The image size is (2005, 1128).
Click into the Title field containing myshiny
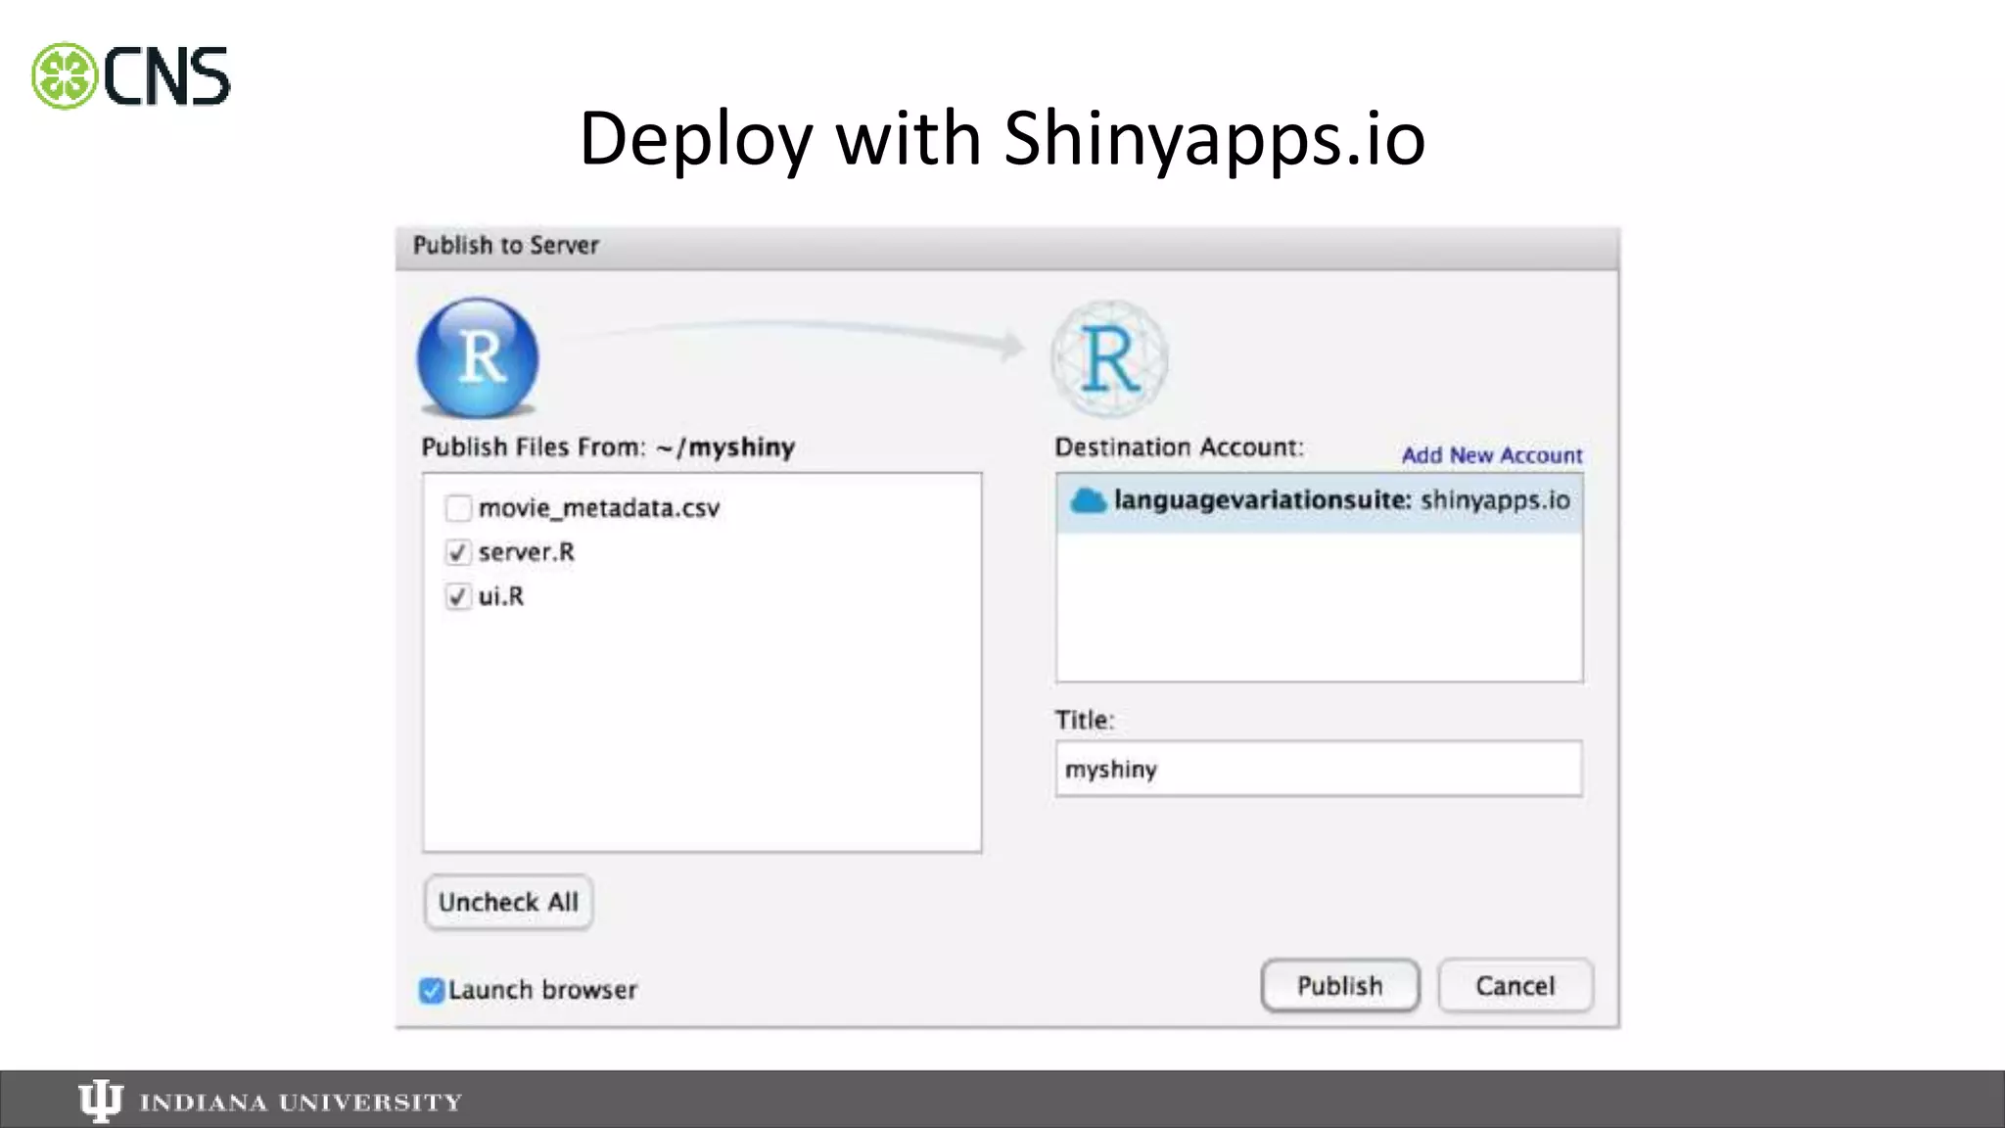click(1319, 769)
